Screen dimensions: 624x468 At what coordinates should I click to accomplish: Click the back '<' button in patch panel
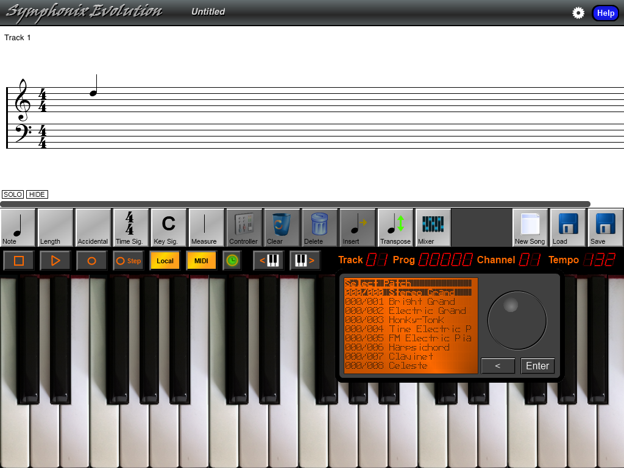coord(498,366)
